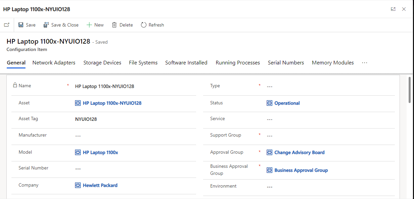The width and height of the screenshot is (414, 199).
Task: Click the record icon next to the Asset value
Action: click(x=78, y=103)
